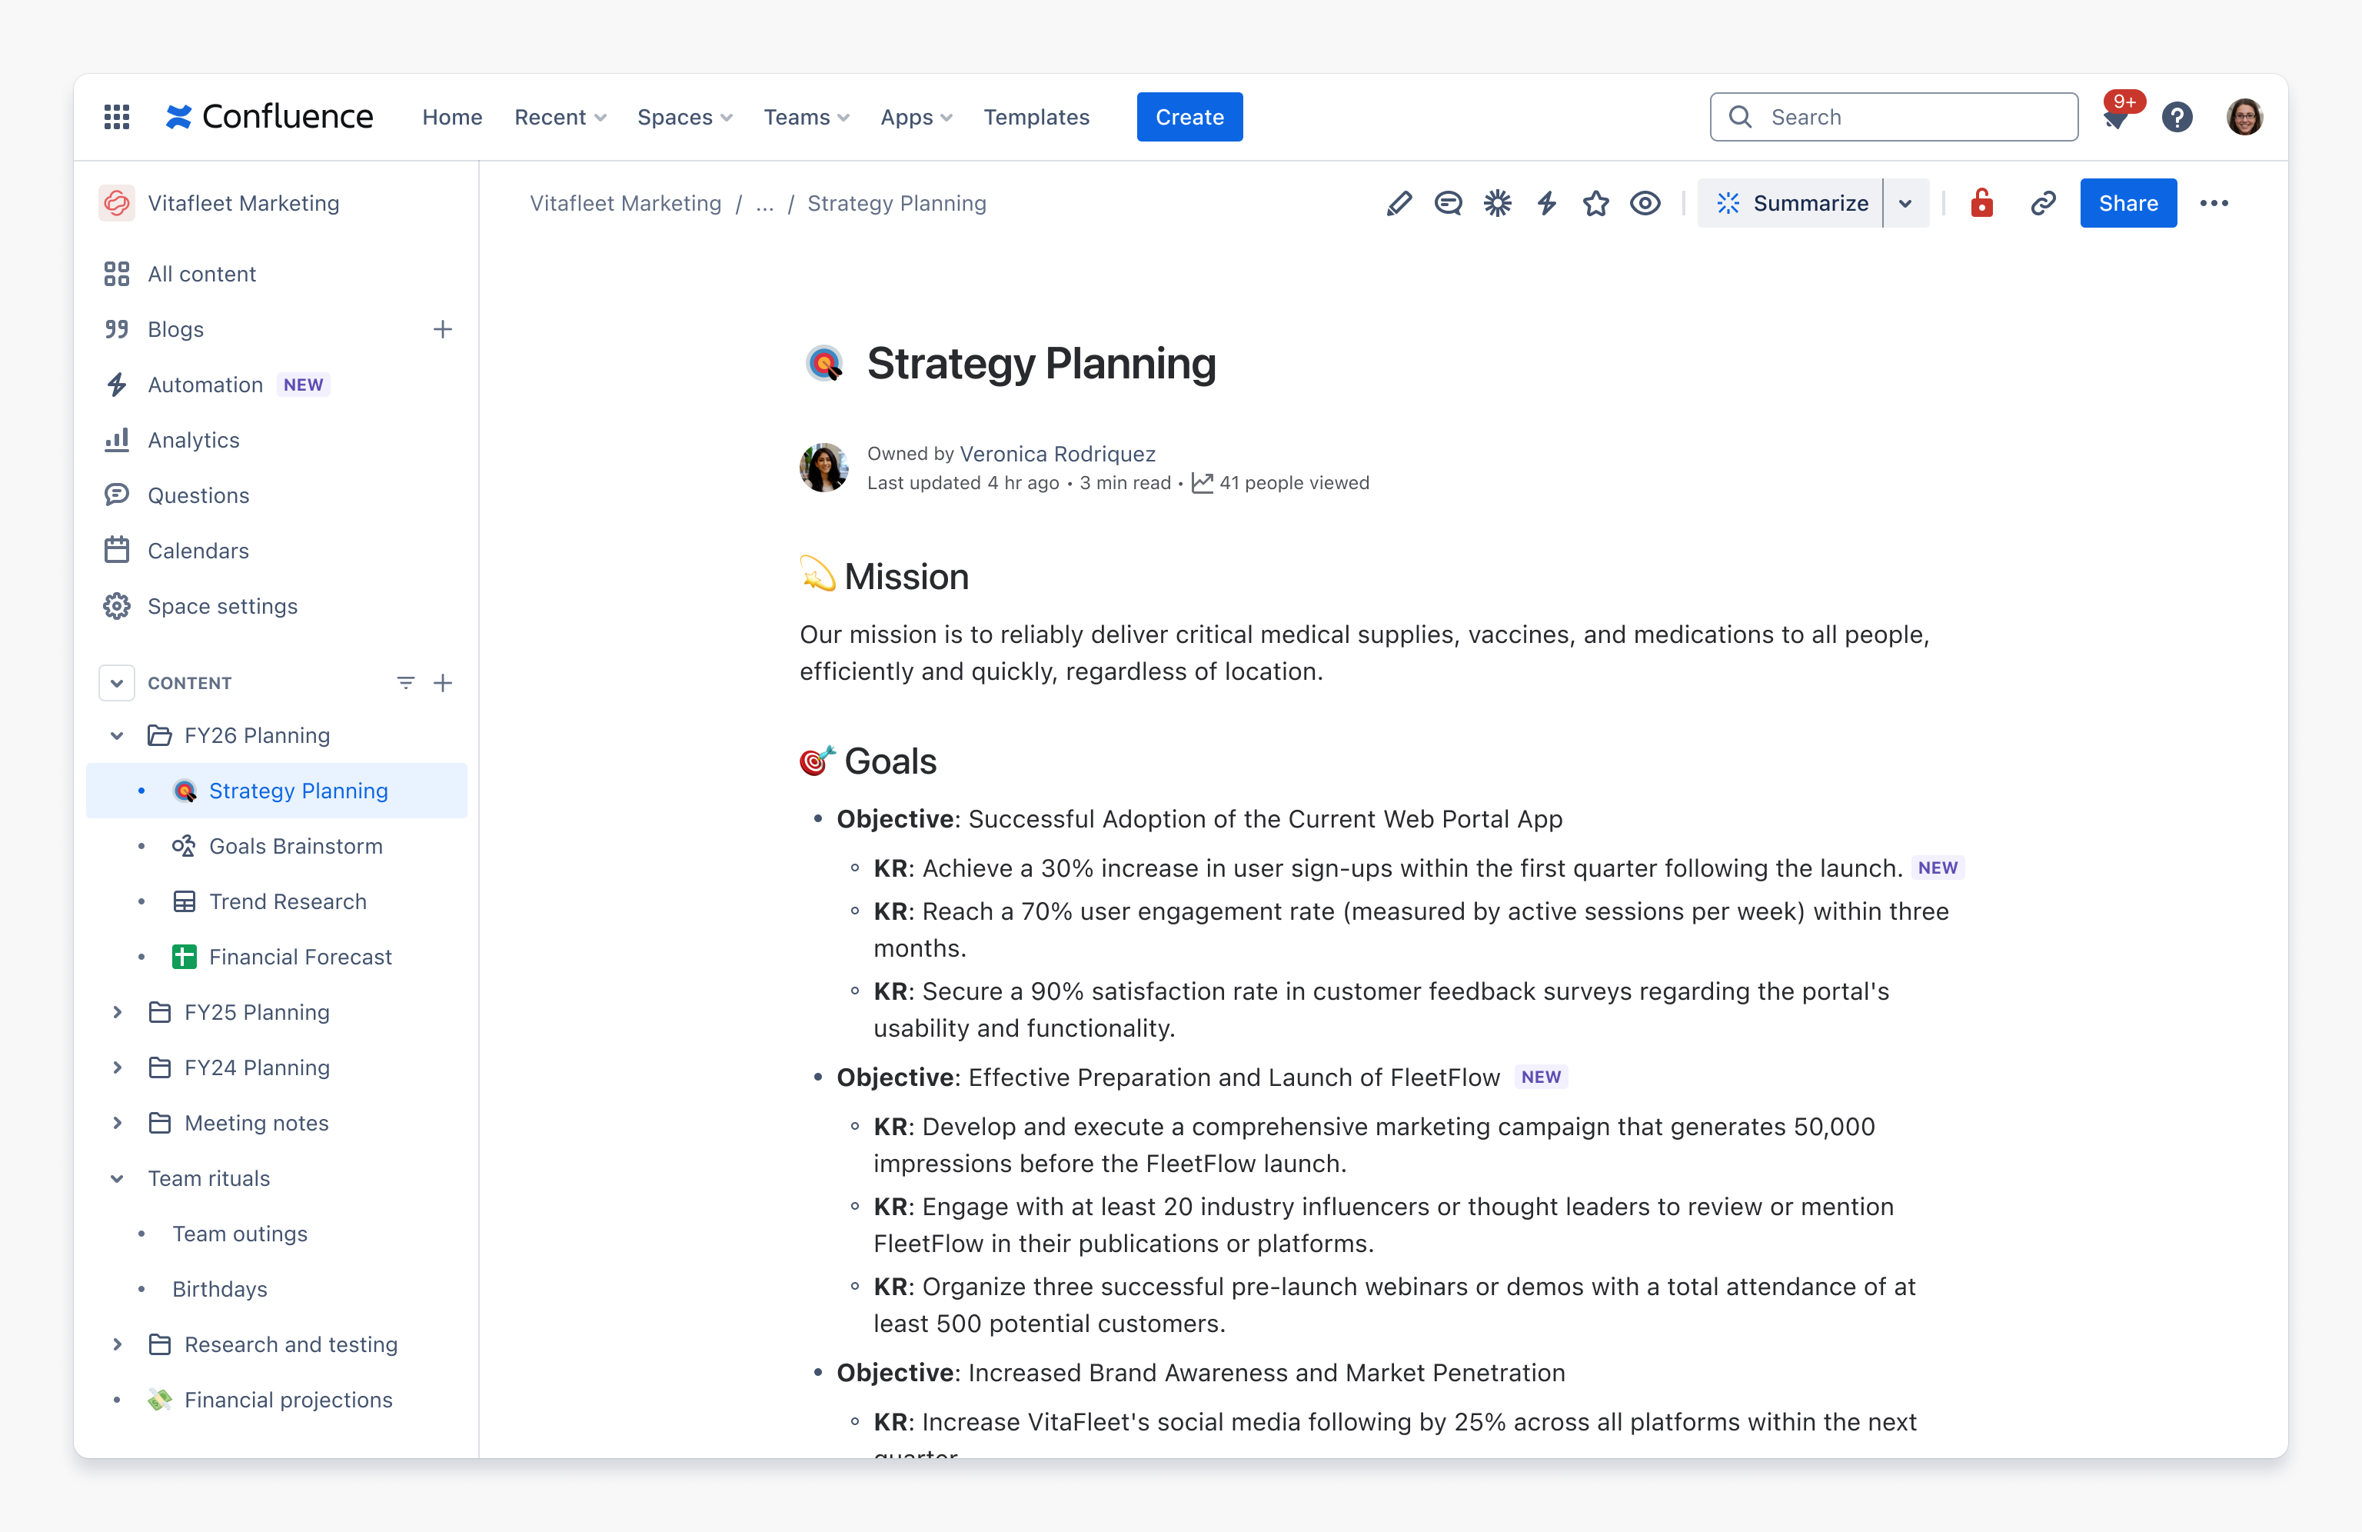Open inline comments icon in page toolbar
The height and width of the screenshot is (1532, 2362).
(x=1448, y=204)
